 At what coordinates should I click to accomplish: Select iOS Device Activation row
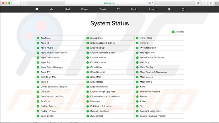(x=110, y=106)
